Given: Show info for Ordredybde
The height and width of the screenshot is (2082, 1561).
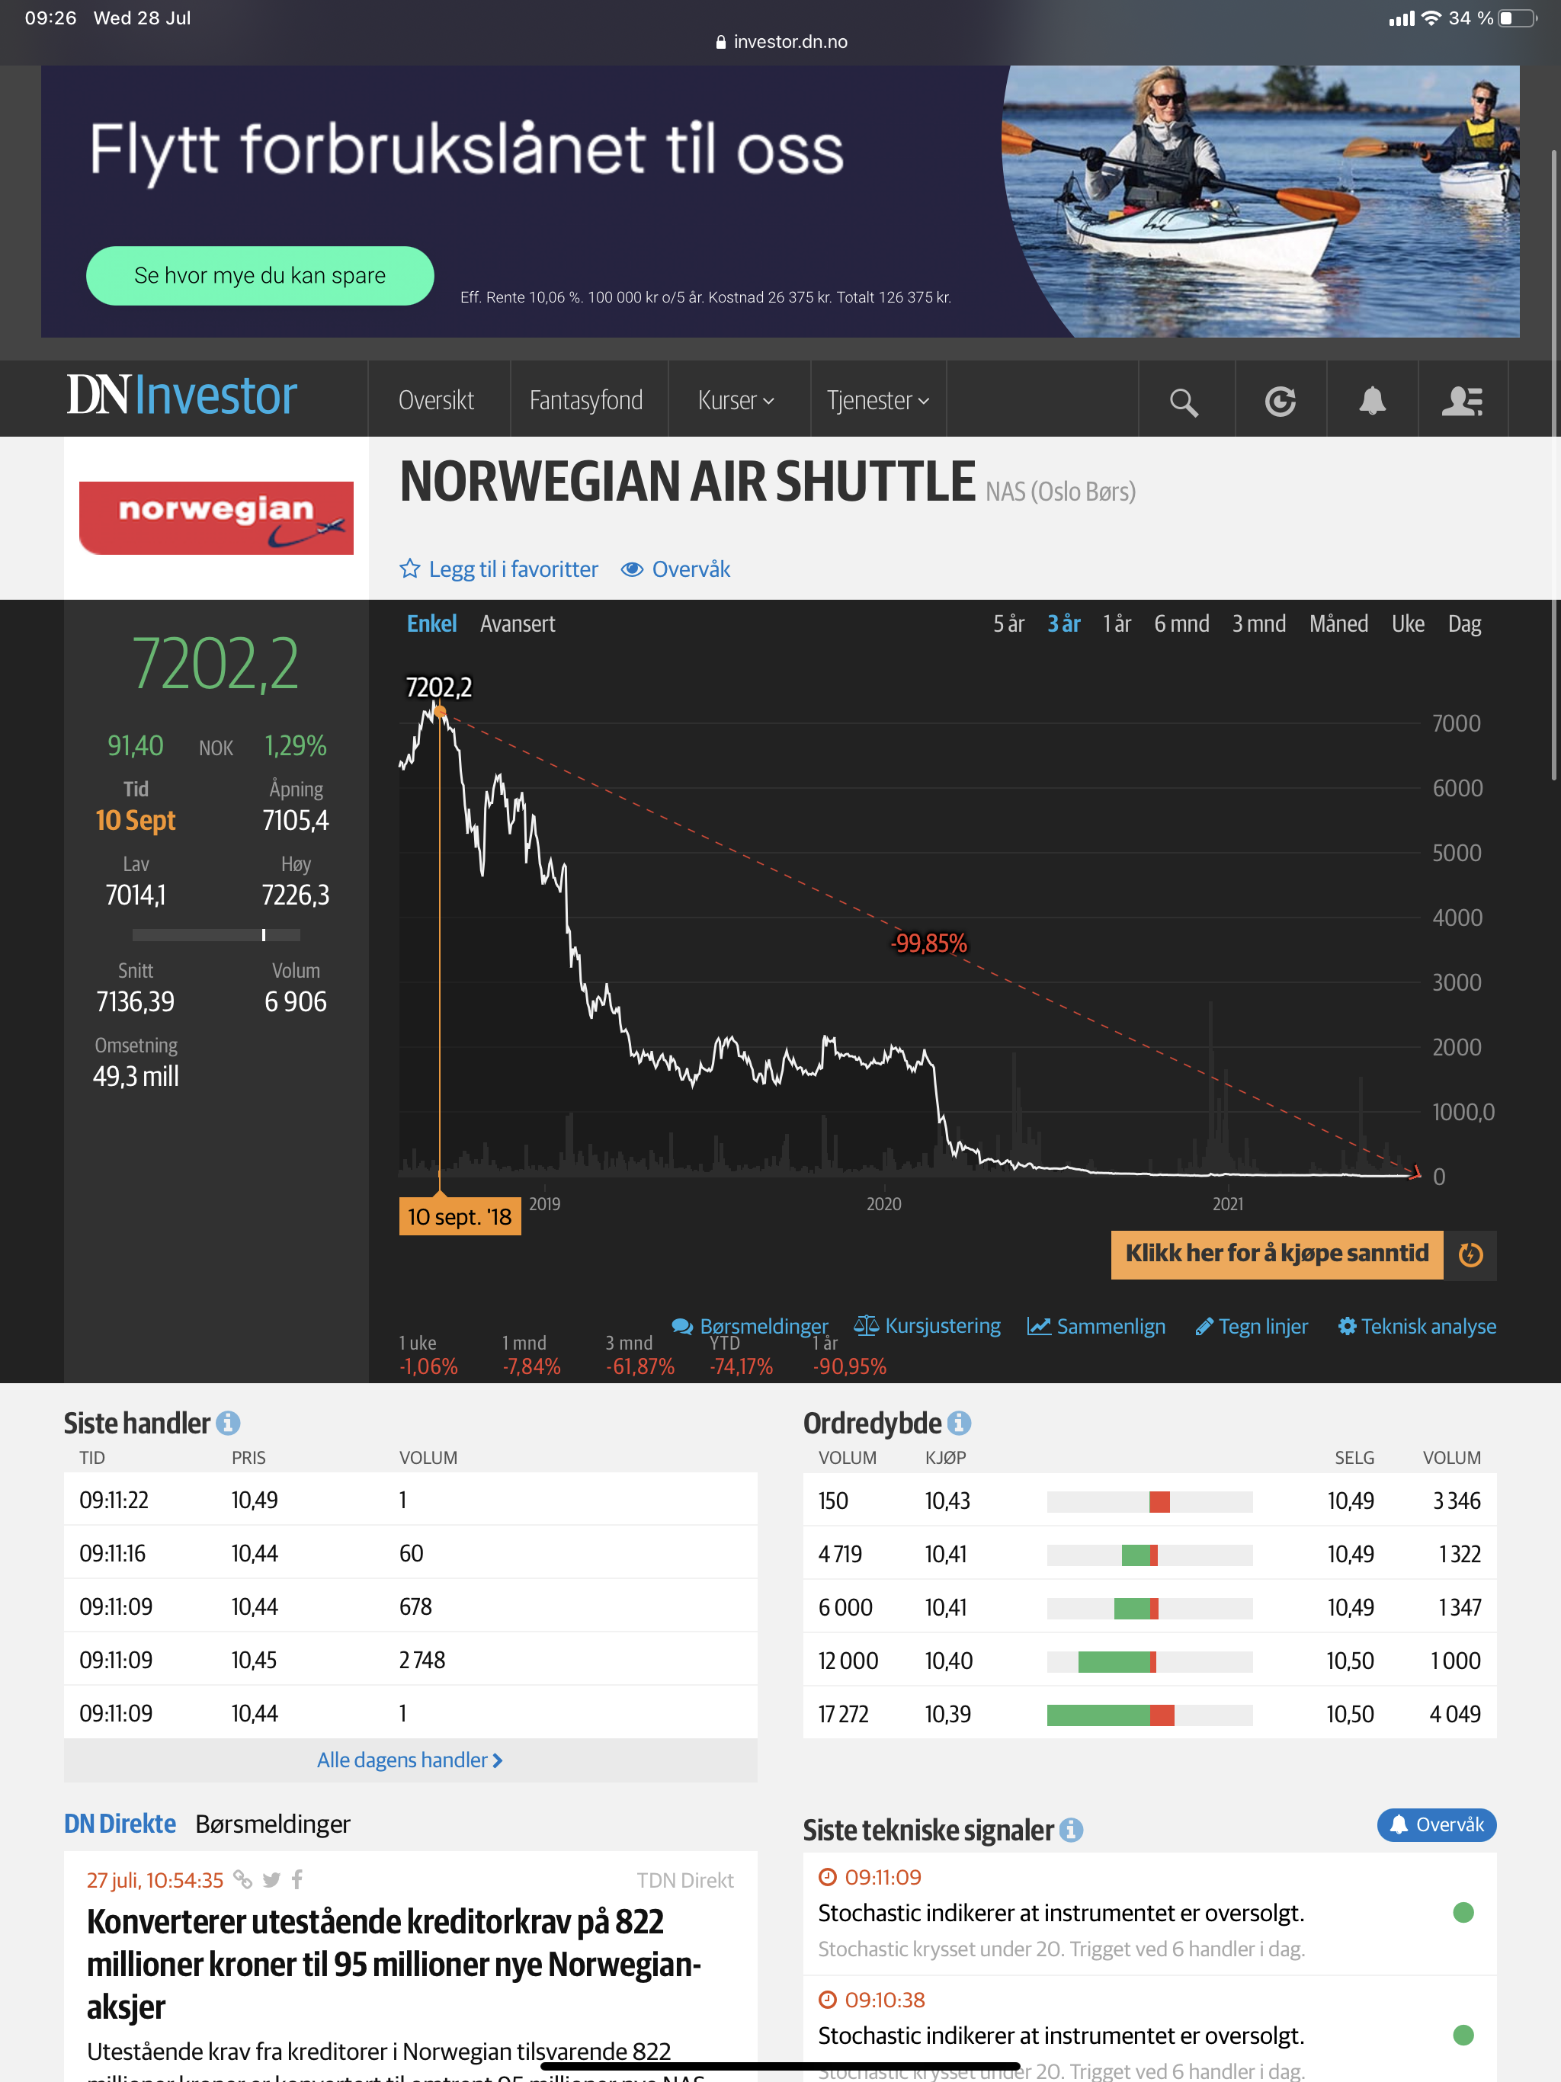Looking at the screenshot, I should pos(958,1423).
